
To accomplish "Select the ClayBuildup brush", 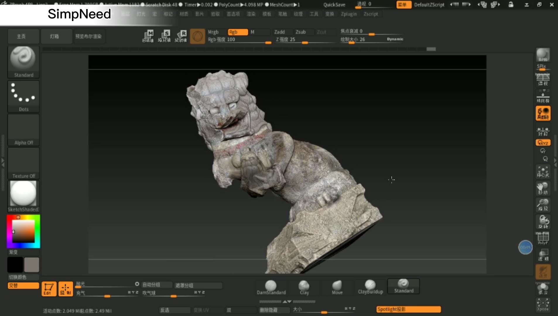I will point(370,287).
